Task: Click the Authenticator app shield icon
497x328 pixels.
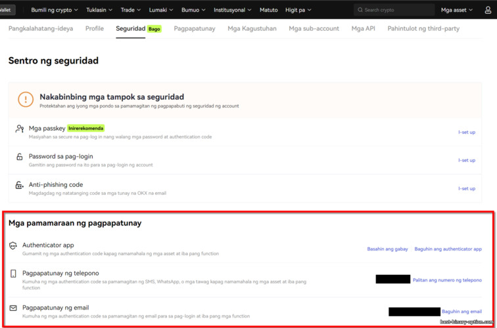Action: tap(13, 246)
